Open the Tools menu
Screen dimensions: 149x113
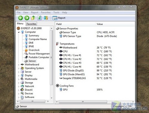click(56, 12)
